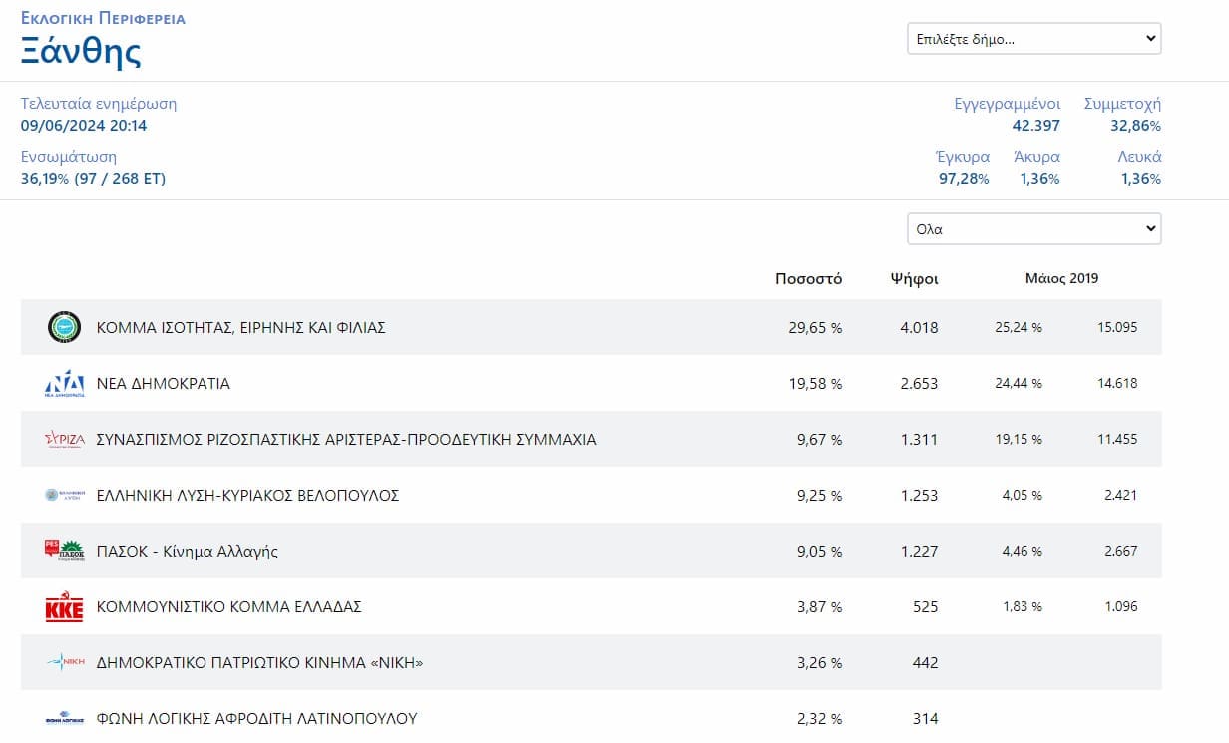
Task: Click the 2.653 votes cell
Action: tap(919, 383)
